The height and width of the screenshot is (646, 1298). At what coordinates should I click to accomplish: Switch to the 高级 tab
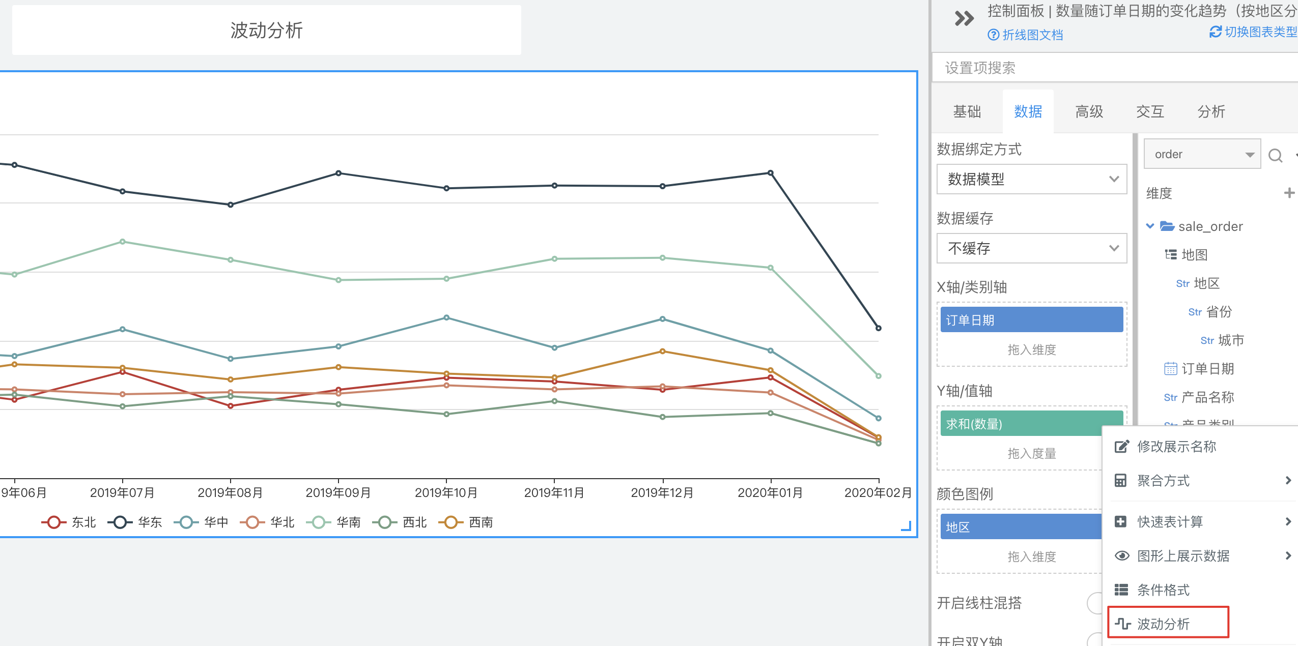tap(1089, 111)
